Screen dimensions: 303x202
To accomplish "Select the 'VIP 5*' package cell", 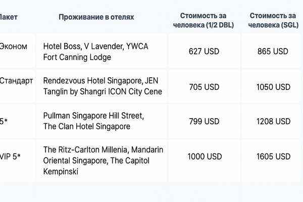I will (11, 157).
